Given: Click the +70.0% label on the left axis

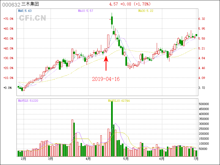Looking at the screenshot, I should coord(8,19).
